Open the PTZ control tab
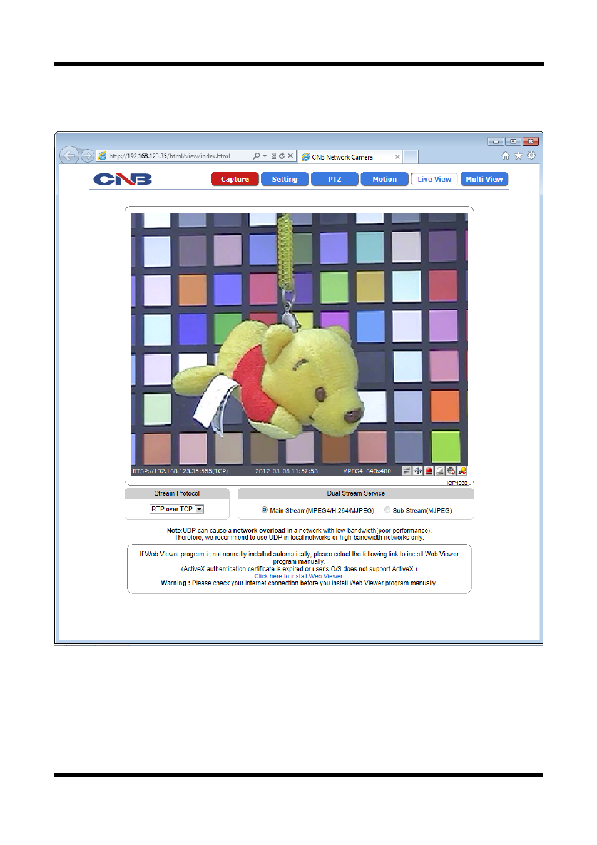The image size is (597, 845). click(x=335, y=179)
